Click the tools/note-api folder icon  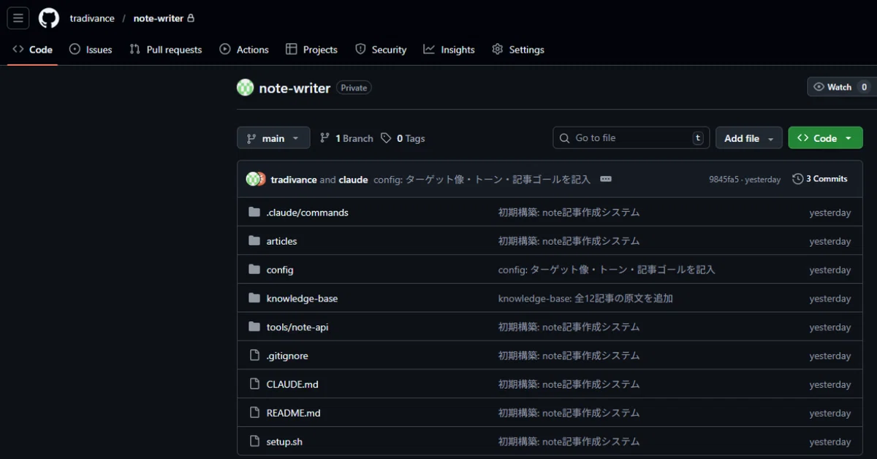(x=254, y=327)
